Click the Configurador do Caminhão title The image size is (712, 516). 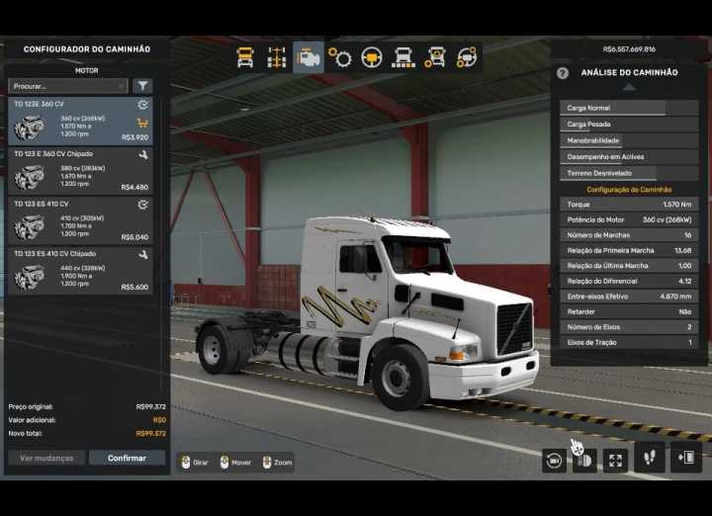tap(87, 49)
